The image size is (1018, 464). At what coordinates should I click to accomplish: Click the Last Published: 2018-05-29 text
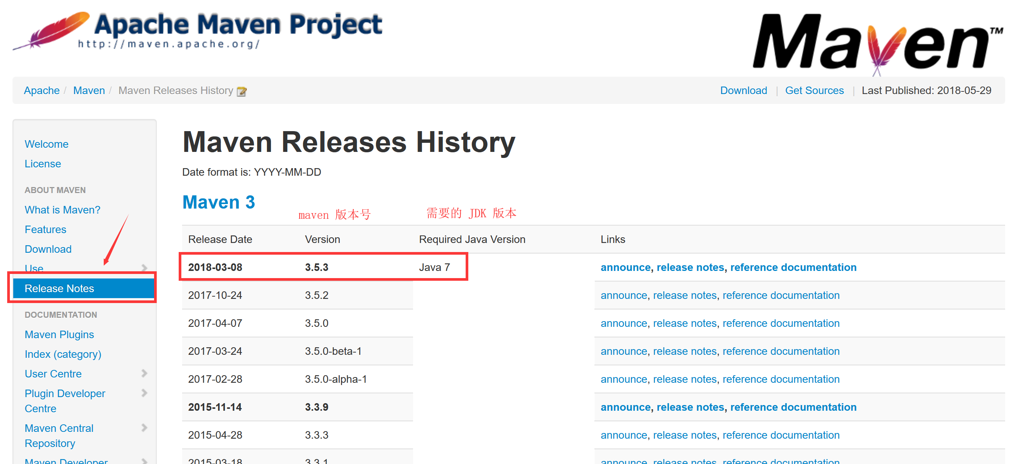(x=926, y=90)
